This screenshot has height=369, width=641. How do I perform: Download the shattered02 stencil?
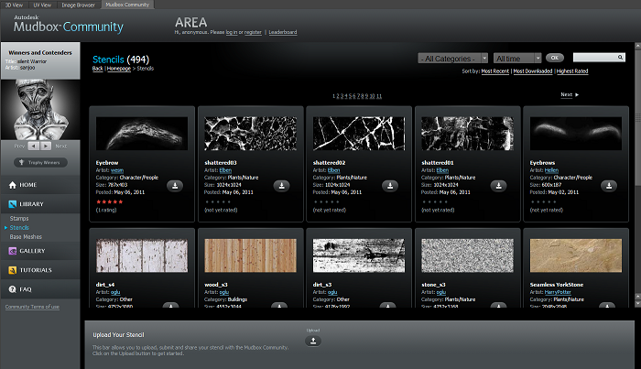pyautogui.click(x=390, y=185)
